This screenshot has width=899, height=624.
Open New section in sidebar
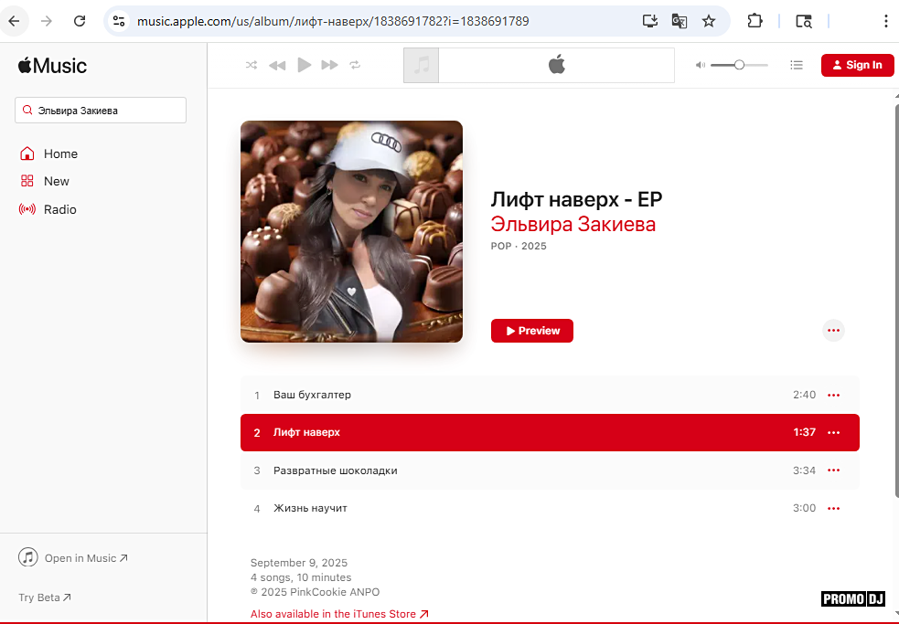[57, 181]
